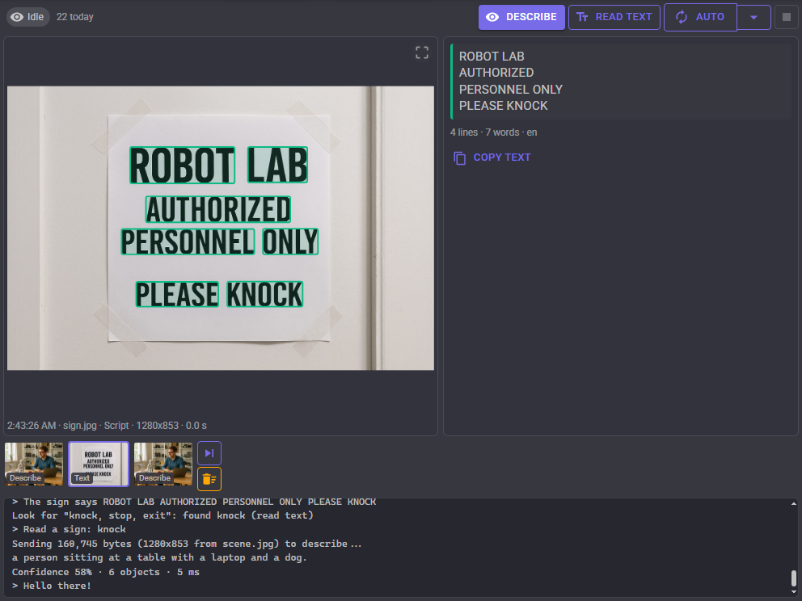The width and height of the screenshot is (802, 601).
Task: Click the detected word PLEASE box
Action: (177, 294)
